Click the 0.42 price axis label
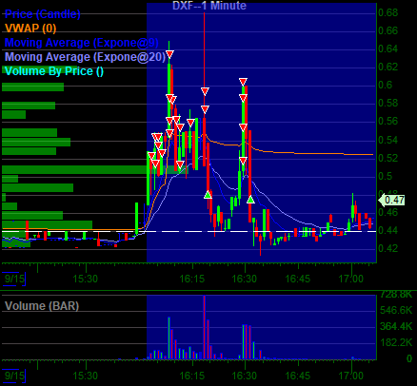Viewport: 417px width, 386px height. coord(387,248)
